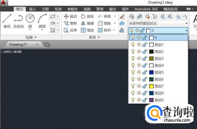197x129 pixels.
Task: Toggle the lock icon for 图层5
Action: 144,72
